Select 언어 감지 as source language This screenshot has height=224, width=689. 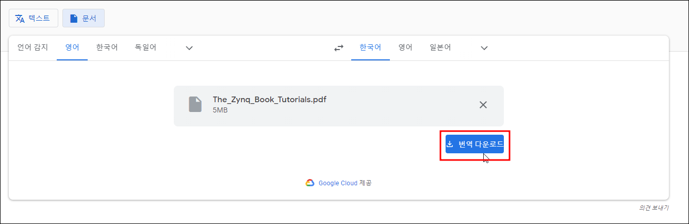32,47
